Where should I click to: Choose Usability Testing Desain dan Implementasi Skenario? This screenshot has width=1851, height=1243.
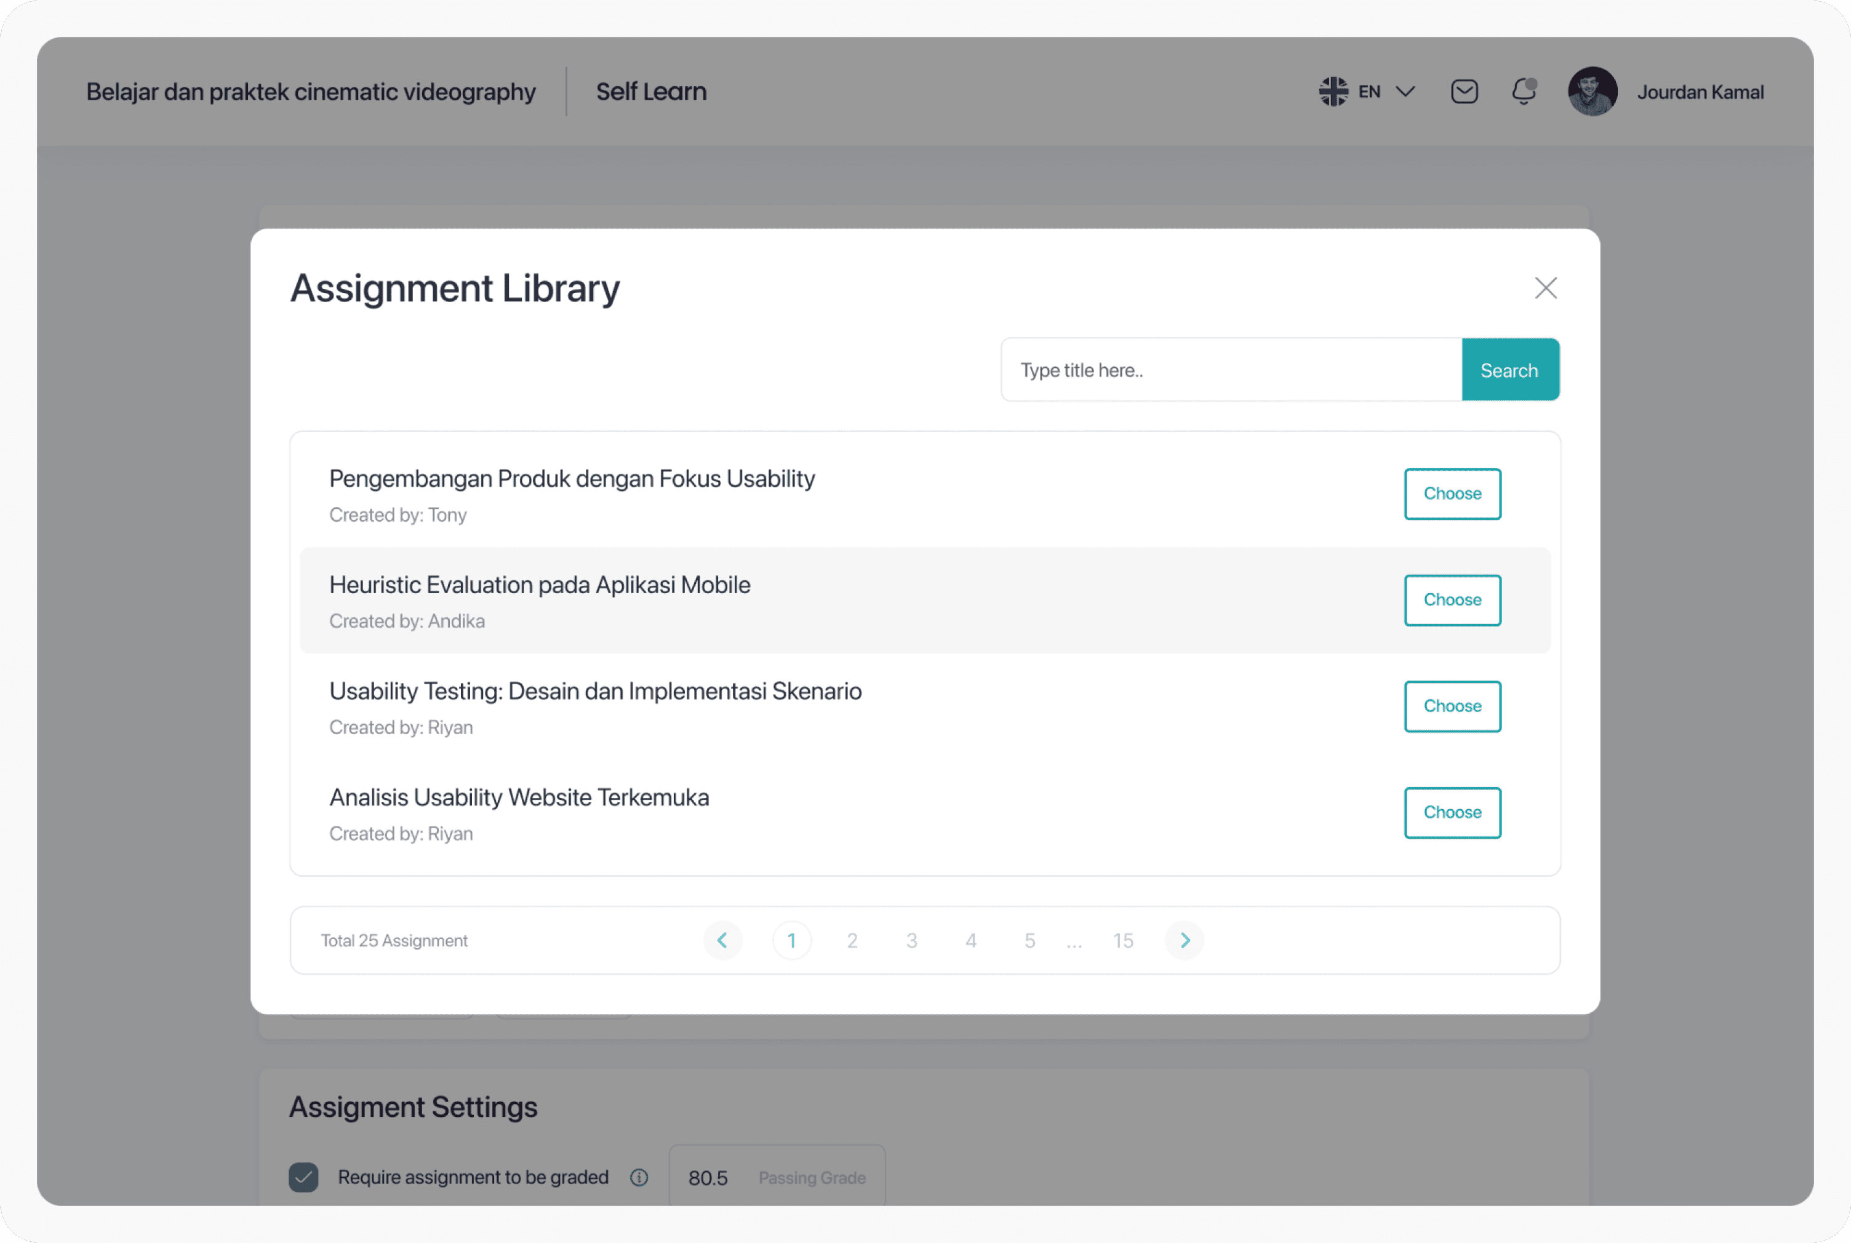1452,706
